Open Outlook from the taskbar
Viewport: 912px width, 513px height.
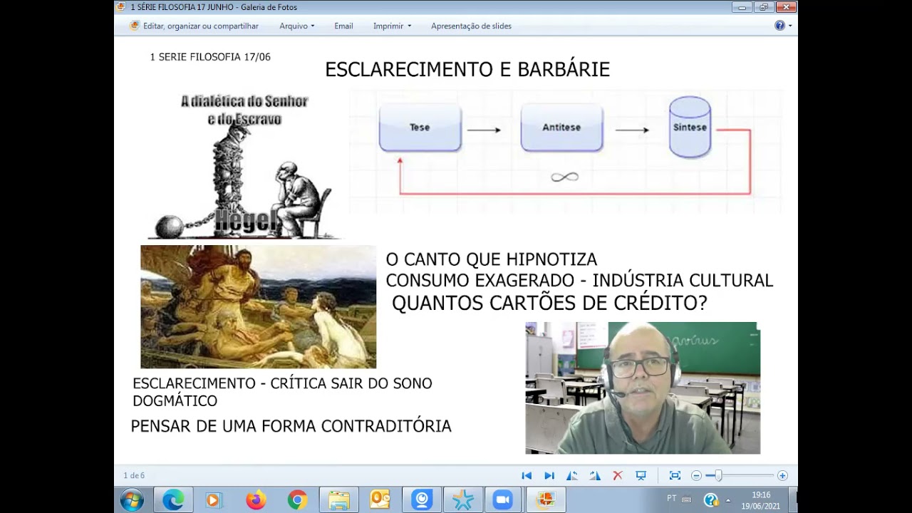coord(380,500)
